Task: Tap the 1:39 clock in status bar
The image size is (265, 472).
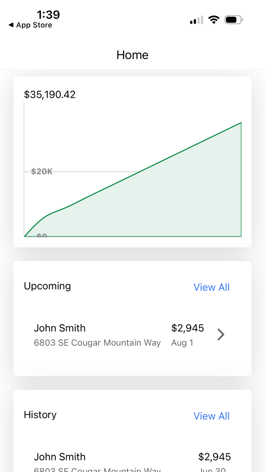Action: [x=48, y=15]
